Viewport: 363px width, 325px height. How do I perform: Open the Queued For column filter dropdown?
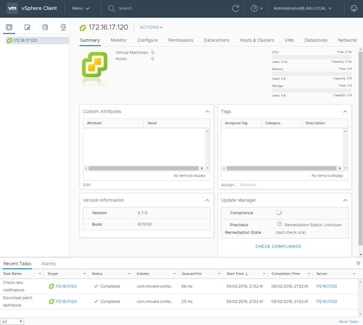tap(219, 274)
